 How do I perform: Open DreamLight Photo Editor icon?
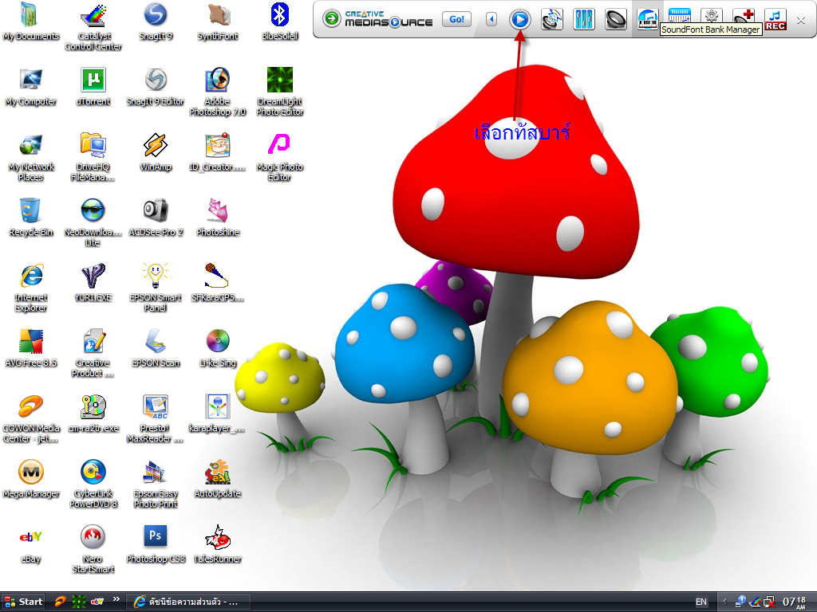[280, 92]
